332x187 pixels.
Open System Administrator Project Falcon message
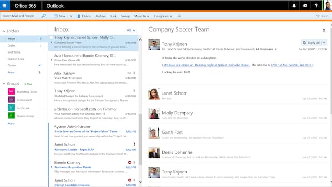(93, 131)
